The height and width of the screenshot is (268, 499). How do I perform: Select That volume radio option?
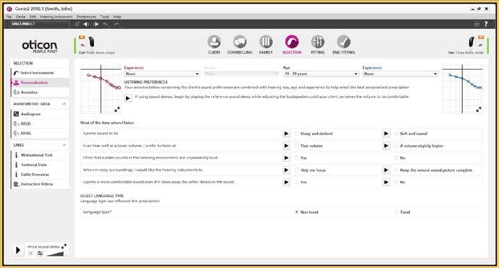point(297,146)
